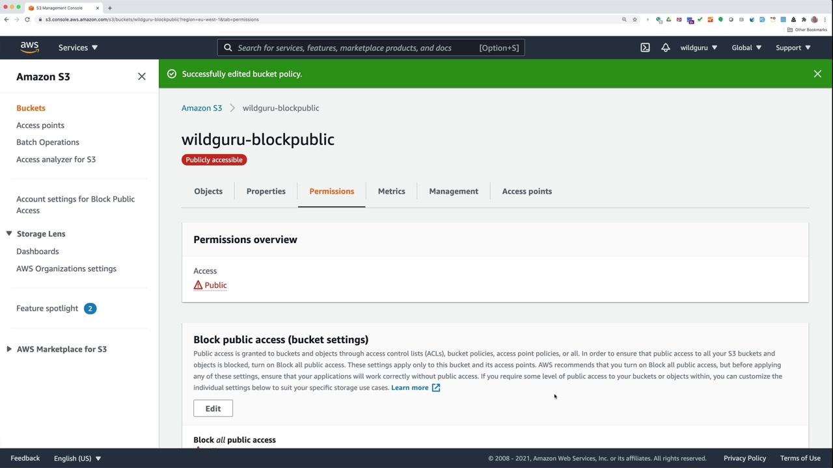Edit Block public access settings

click(213, 408)
